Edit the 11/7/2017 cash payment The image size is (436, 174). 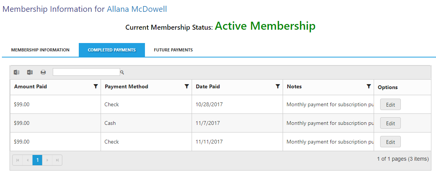tap(390, 123)
